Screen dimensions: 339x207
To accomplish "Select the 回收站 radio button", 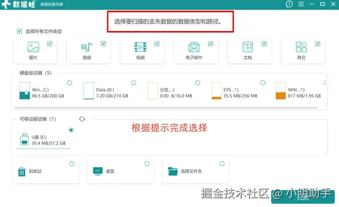I will [72, 164].
